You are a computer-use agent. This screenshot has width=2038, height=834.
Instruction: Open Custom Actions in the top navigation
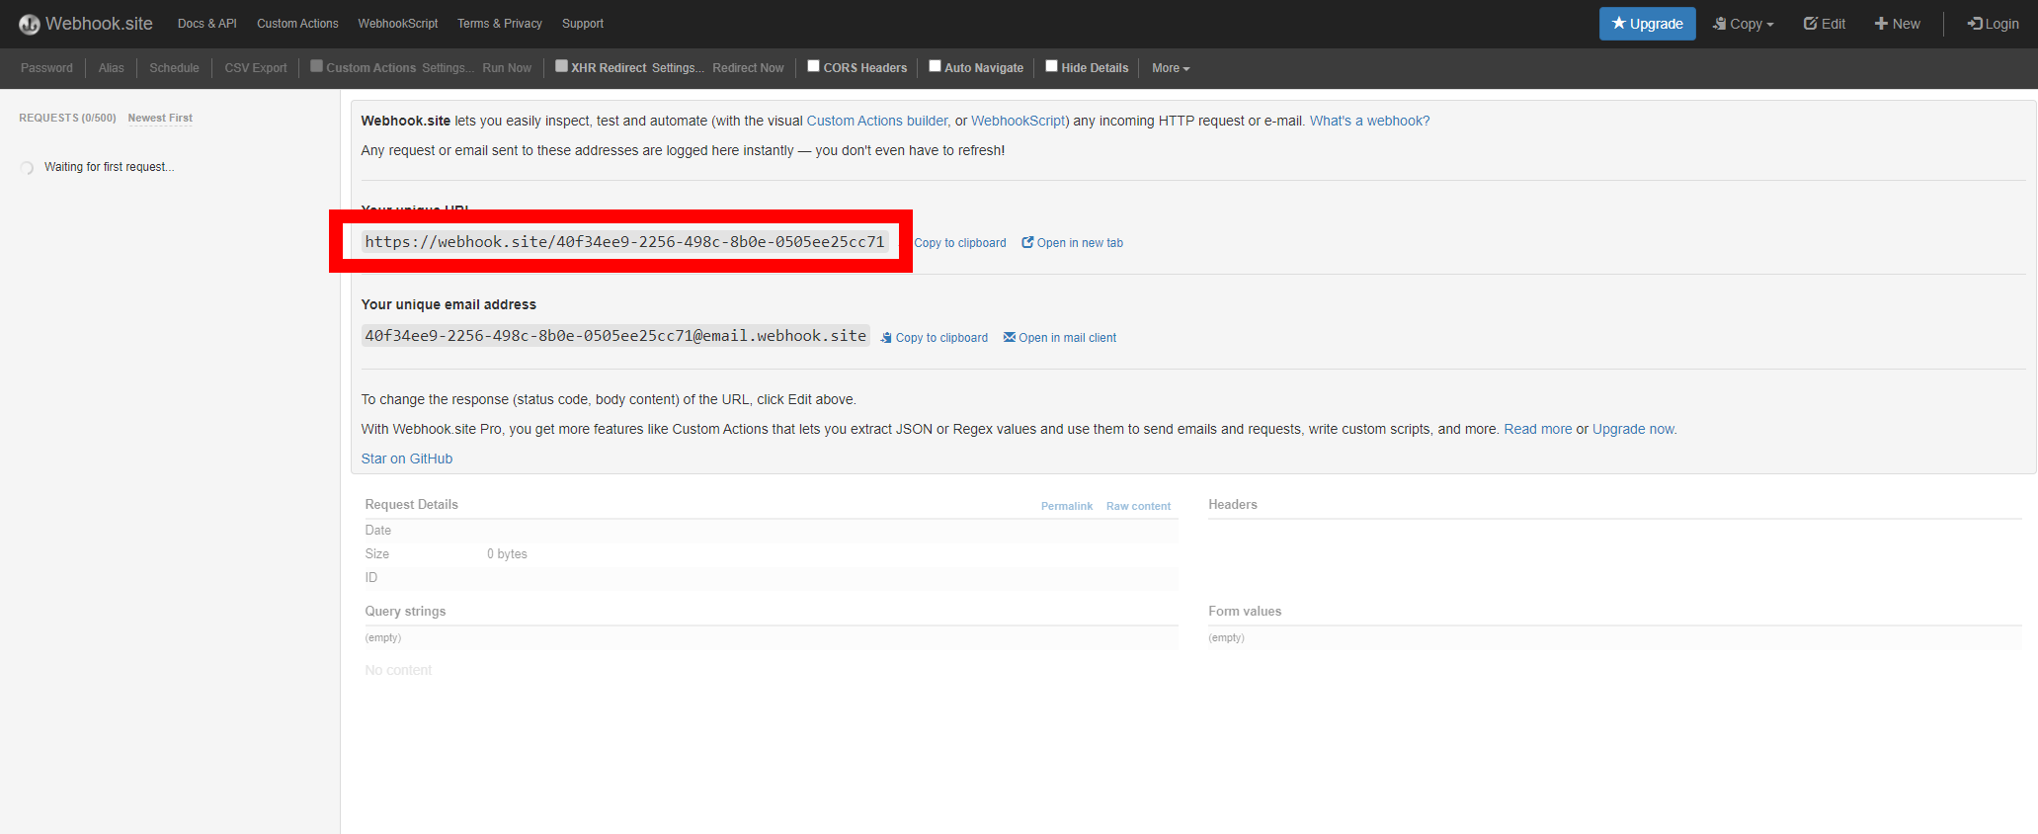click(x=297, y=24)
